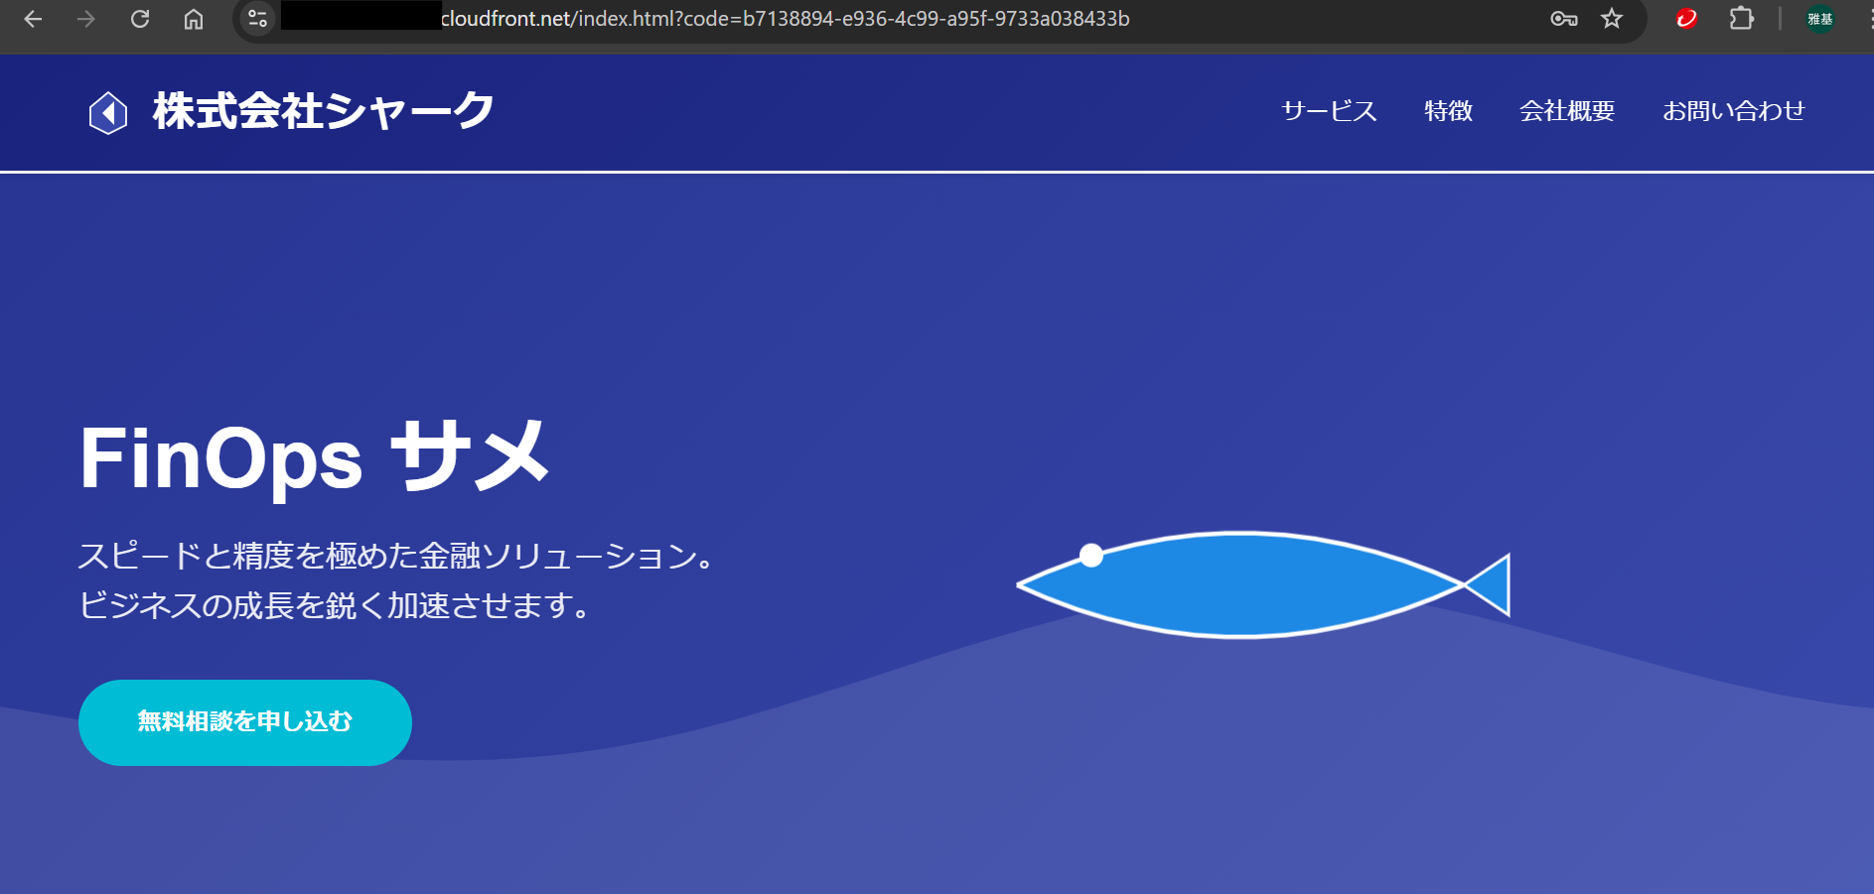Open the browser profile avatar
This screenshot has width=1874, height=894.
coord(1819,19)
